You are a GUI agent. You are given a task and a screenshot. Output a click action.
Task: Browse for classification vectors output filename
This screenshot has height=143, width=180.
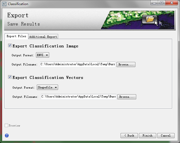(x=127, y=97)
